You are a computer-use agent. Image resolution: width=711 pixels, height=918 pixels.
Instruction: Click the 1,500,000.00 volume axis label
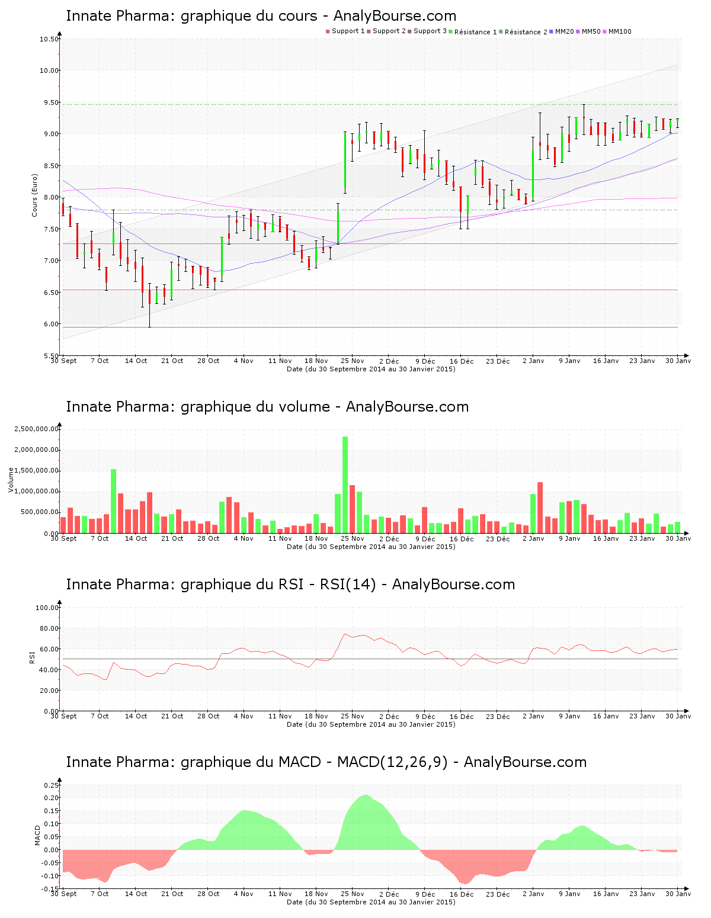[37, 471]
